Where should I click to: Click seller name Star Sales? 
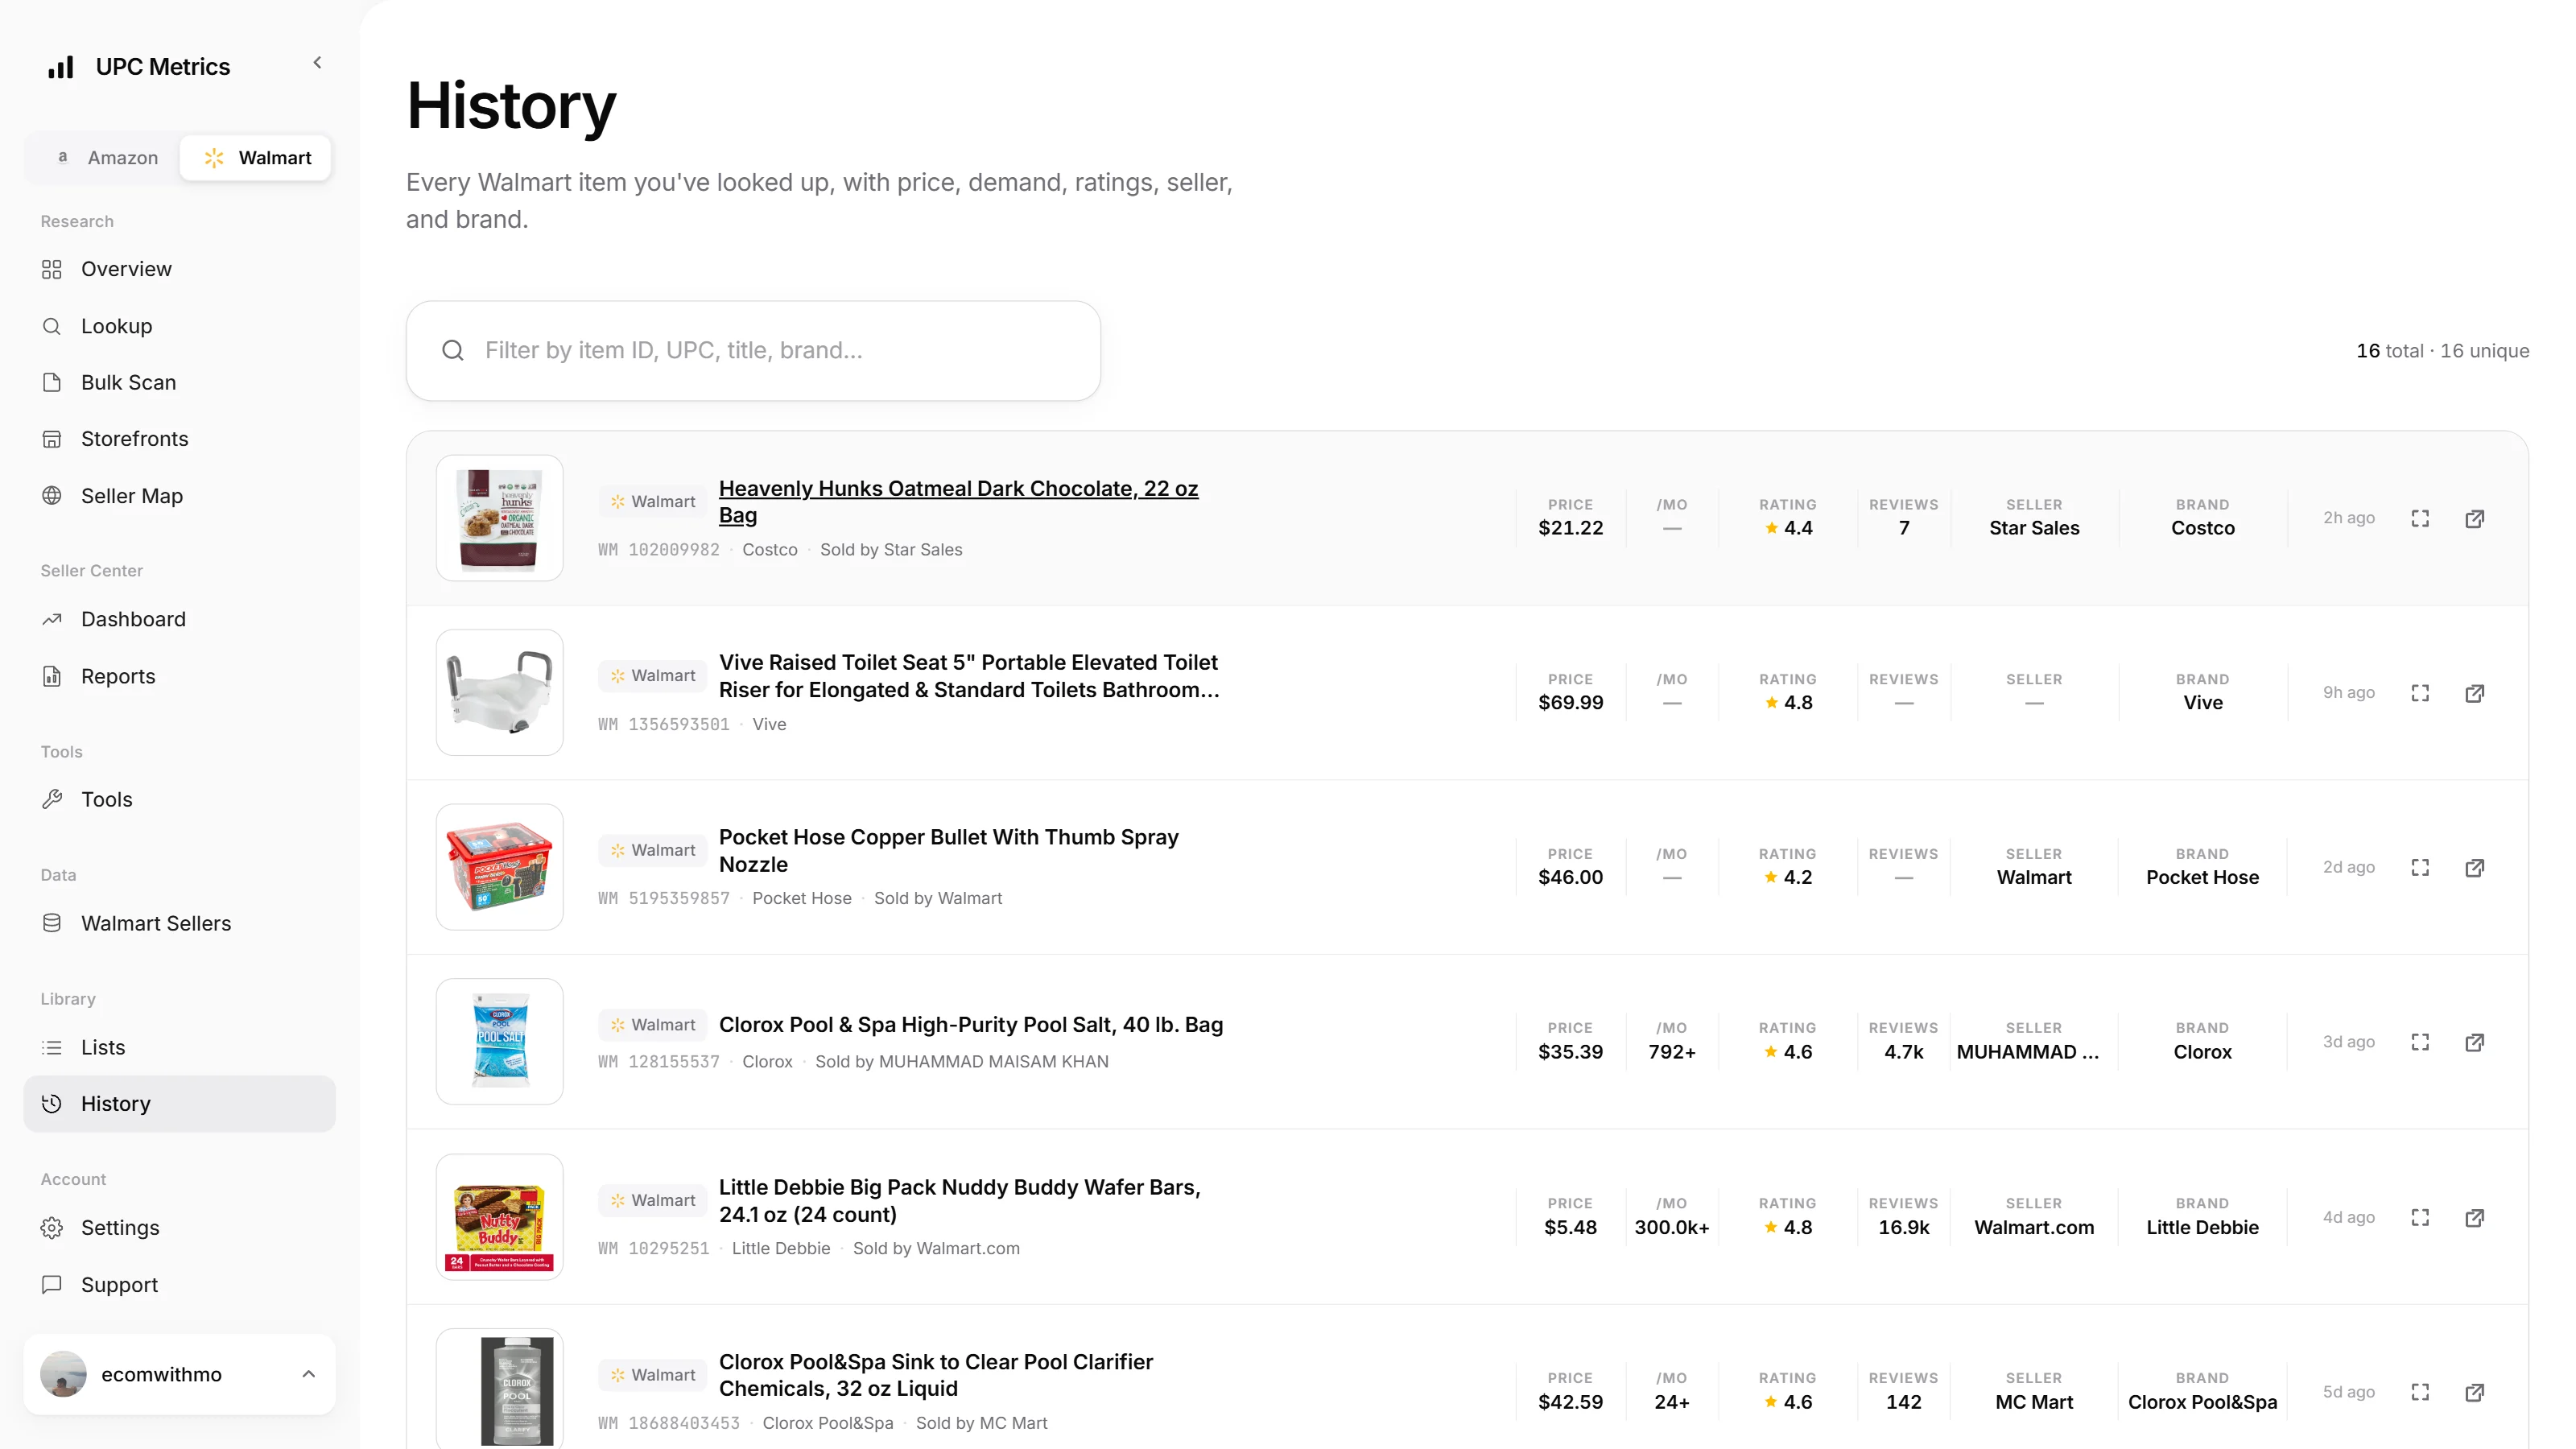tap(2034, 528)
